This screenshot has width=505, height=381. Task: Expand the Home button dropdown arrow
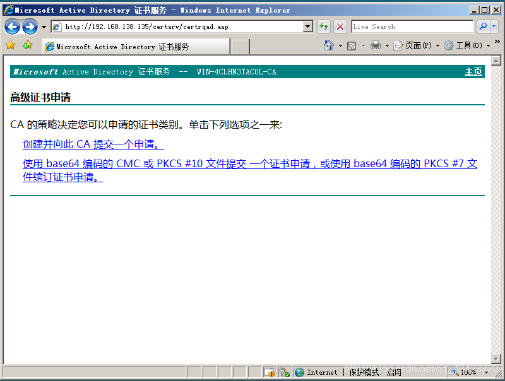pyautogui.click(x=340, y=46)
